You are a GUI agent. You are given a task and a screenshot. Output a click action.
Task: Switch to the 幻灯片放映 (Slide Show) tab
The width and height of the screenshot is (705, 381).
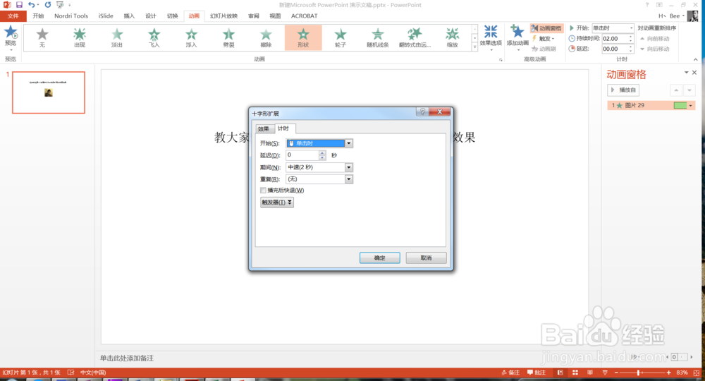pos(223,16)
